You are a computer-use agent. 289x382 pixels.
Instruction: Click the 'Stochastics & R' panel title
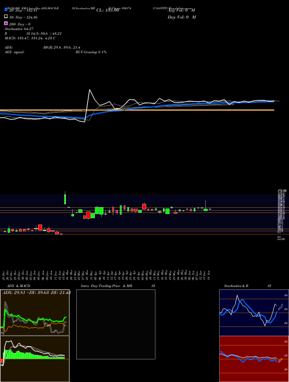coord(236,286)
